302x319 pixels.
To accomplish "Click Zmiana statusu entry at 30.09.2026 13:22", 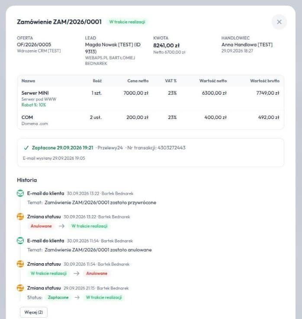I will coord(44,217).
